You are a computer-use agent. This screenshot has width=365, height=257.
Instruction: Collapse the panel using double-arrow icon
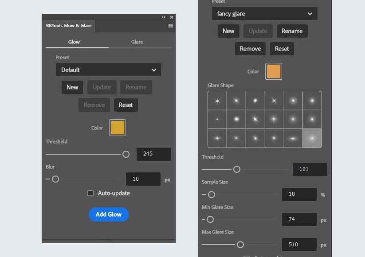coord(164,17)
